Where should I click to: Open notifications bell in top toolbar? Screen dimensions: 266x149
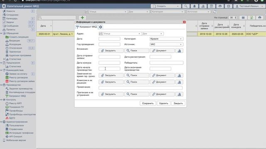(195, 6)
